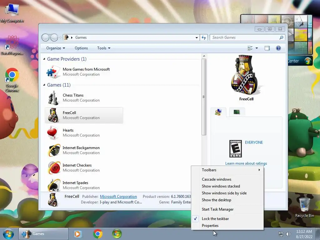320x240 pixels.
Task: Choose Show windows stacked
Action: tap(227, 186)
